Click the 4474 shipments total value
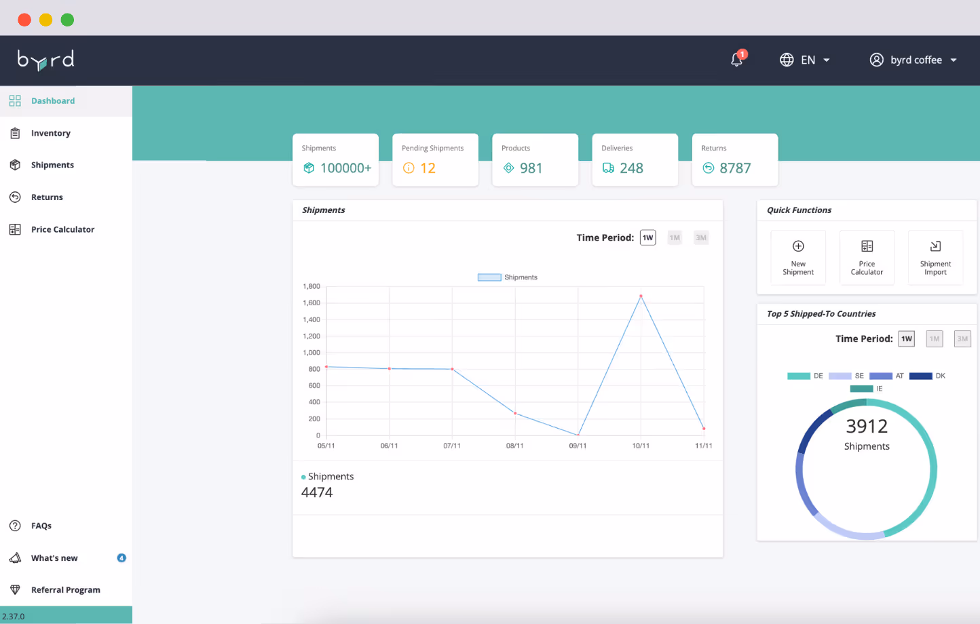Viewport: 980px width, 624px height. click(x=317, y=492)
